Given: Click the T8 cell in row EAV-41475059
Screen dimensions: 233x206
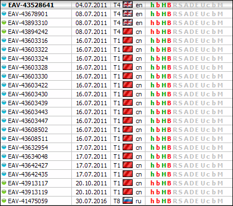Looking at the screenshot, I should coord(117,201).
